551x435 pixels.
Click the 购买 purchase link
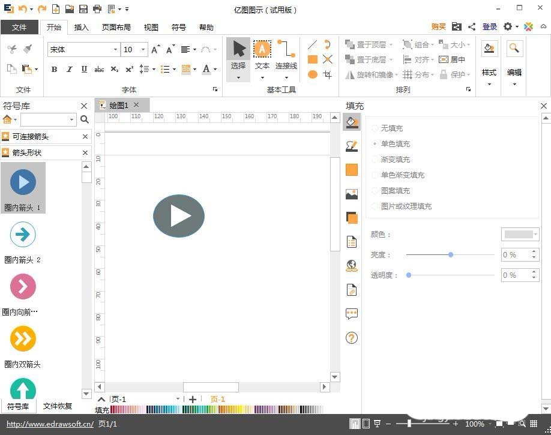[x=438, y=27]
